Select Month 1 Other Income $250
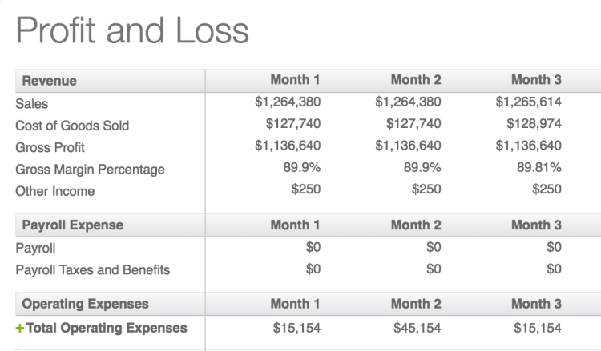 click(x=305, y=189)
